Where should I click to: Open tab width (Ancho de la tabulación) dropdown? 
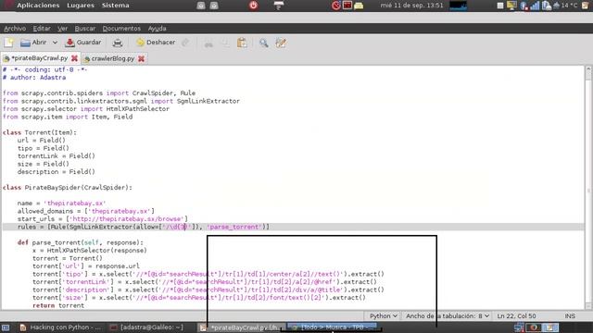447,316
